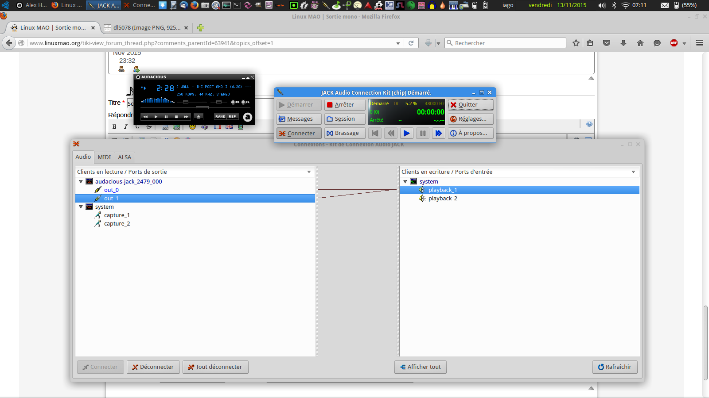709x398 pixels.
Task: Open the Firefox hamburger menu
Action: [x=700, y=43]
